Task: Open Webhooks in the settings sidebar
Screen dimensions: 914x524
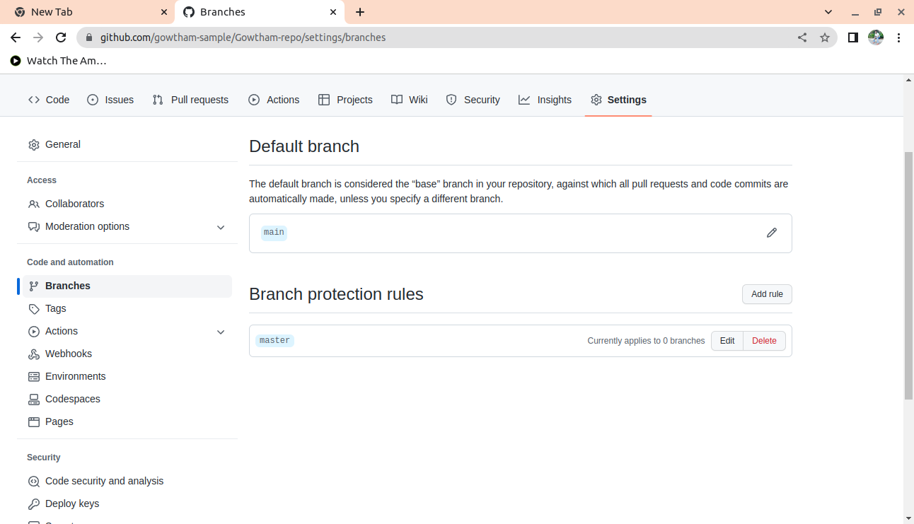Action: point(68,354)
